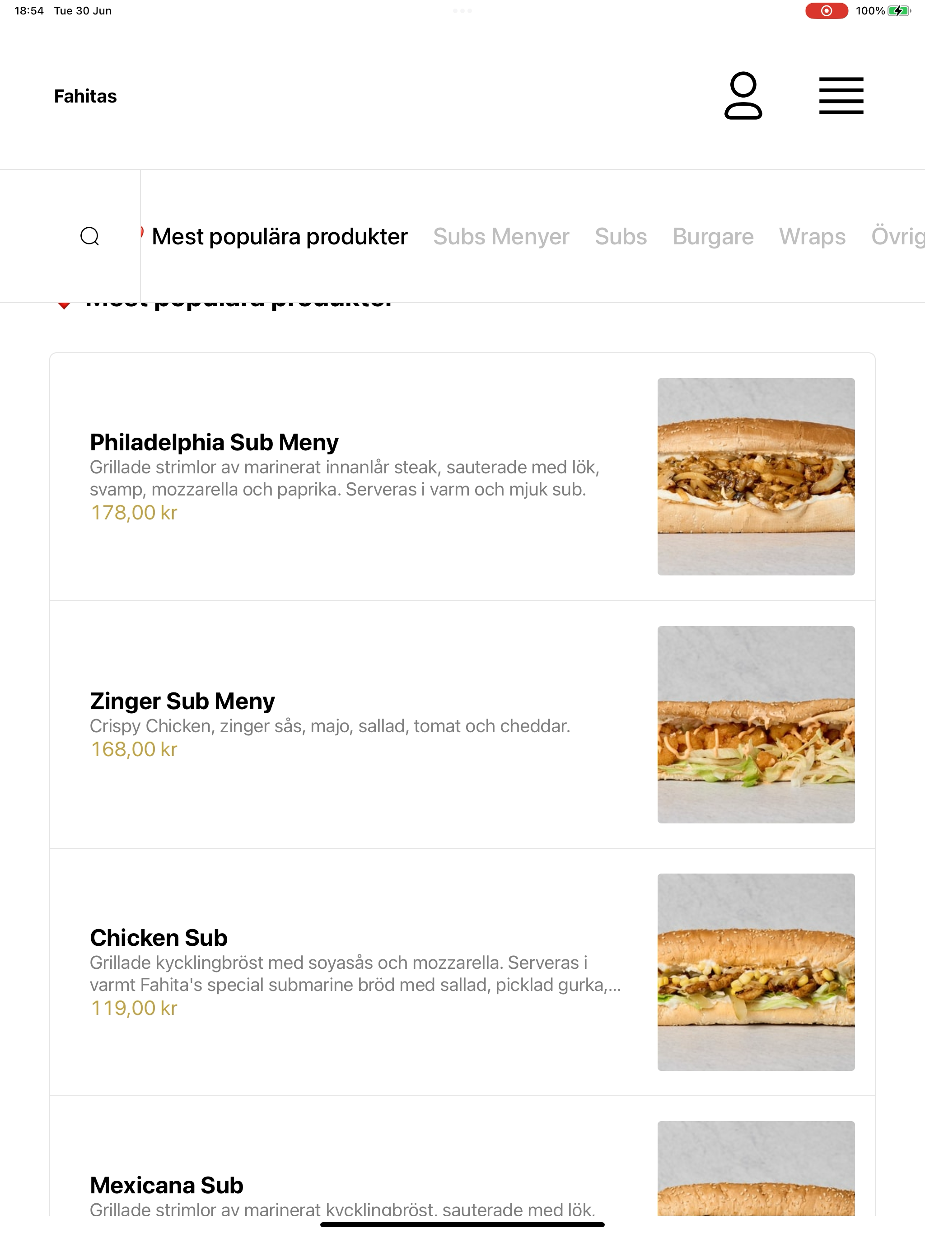925x1234 pixels.
Task: Open the user profile icon
Action: [743, 95]
